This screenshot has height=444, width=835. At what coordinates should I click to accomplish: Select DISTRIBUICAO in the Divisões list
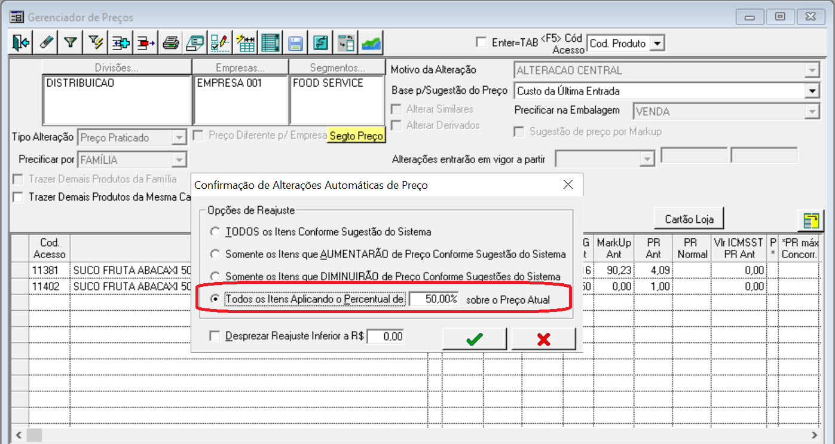point(80,83)
